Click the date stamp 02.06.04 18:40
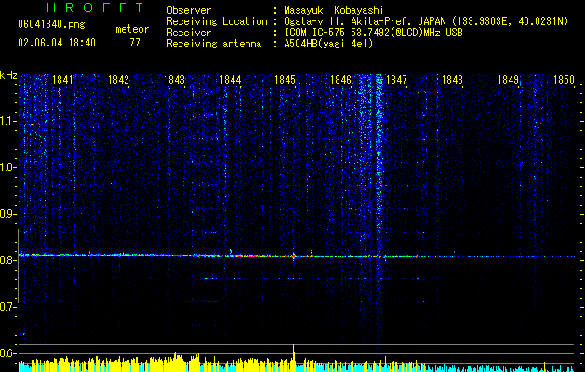The width and height of the screenshot is (585, 372). point(57,43)
